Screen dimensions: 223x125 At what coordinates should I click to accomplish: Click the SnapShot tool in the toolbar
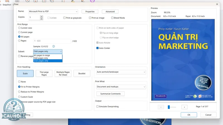tap(7, 3)
